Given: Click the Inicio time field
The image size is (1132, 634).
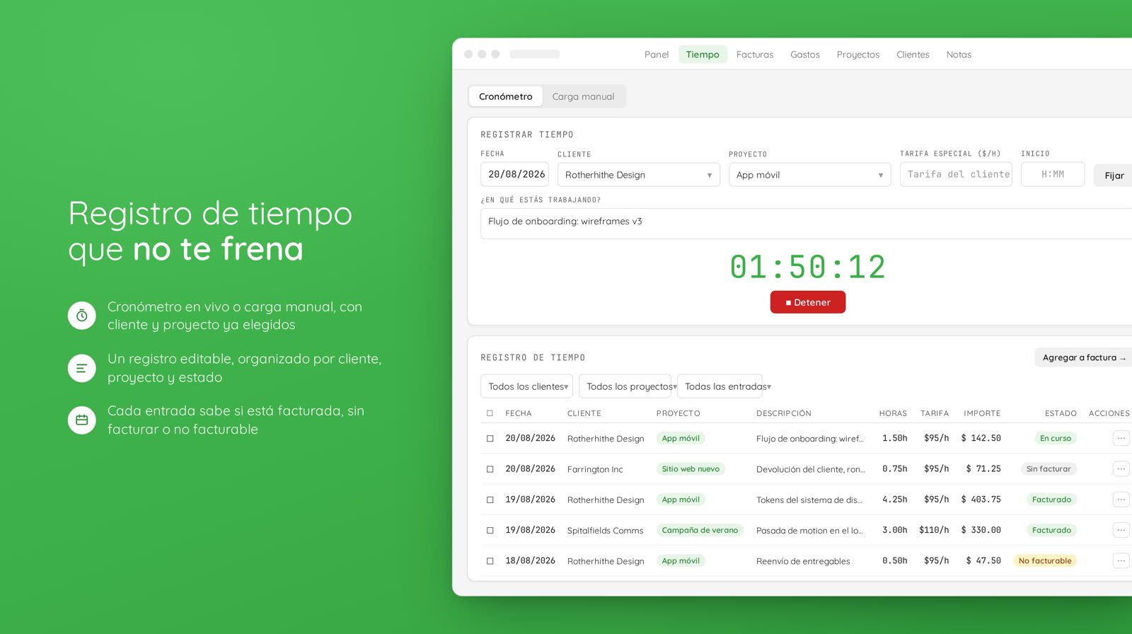Looking at the screenshot, I should 1053,174.
